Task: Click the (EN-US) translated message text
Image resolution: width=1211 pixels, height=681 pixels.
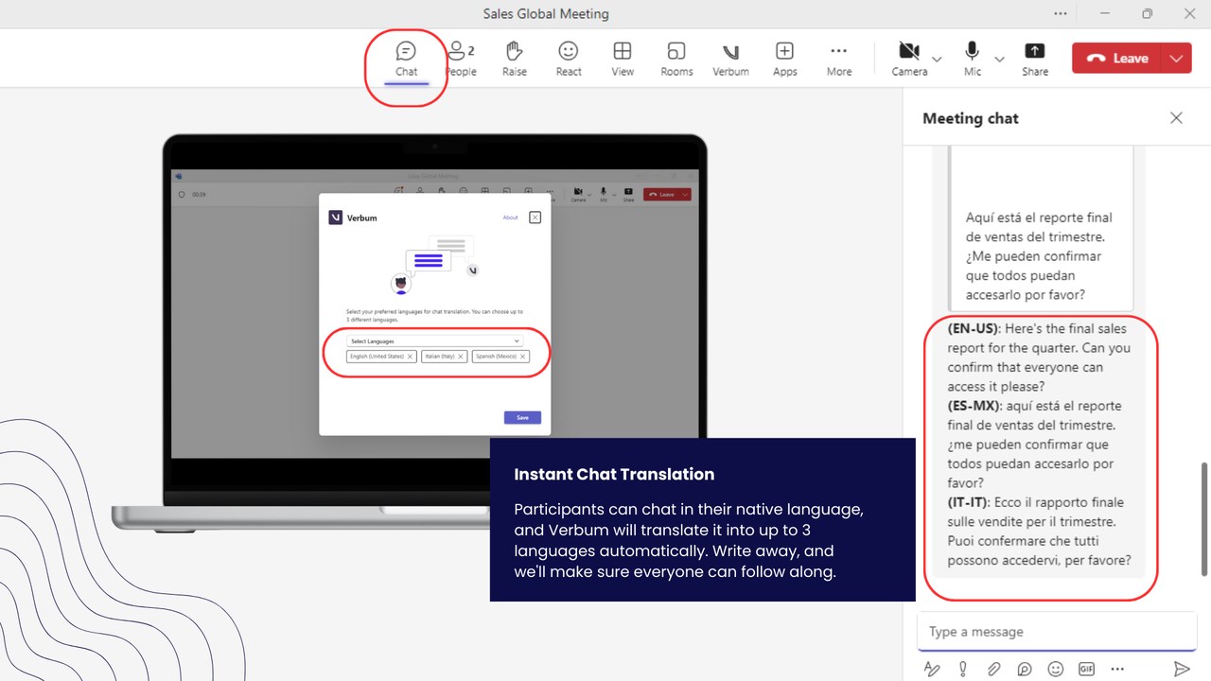Action: (1039, 358)
